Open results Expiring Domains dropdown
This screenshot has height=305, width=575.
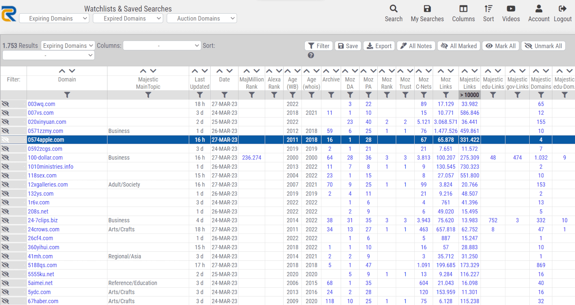point(68,46)
